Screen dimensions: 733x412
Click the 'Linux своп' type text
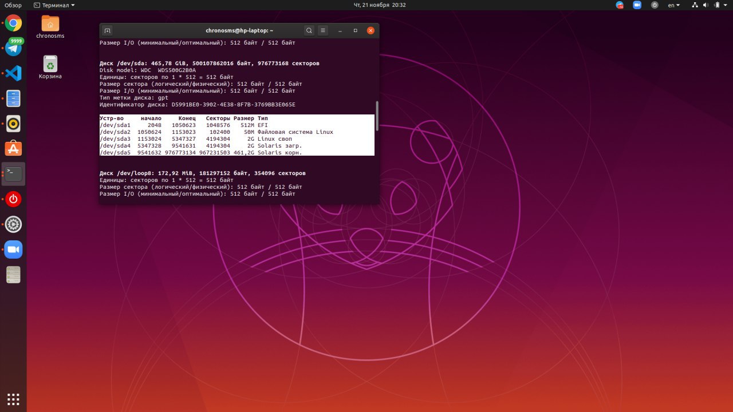coord(275,138)
